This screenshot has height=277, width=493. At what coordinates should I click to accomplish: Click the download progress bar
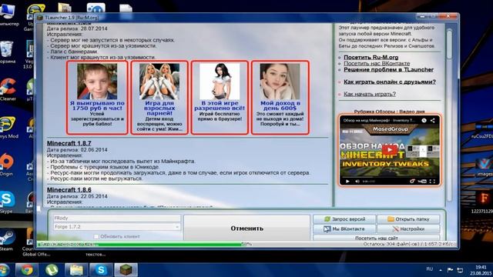(x=246, y=244)
